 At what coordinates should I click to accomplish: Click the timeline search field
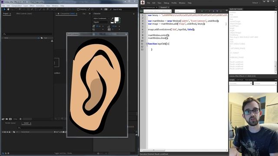coord(41,127)
